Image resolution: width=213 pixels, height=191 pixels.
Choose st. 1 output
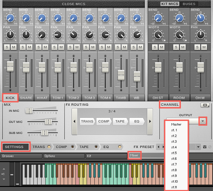coord(176,130)
